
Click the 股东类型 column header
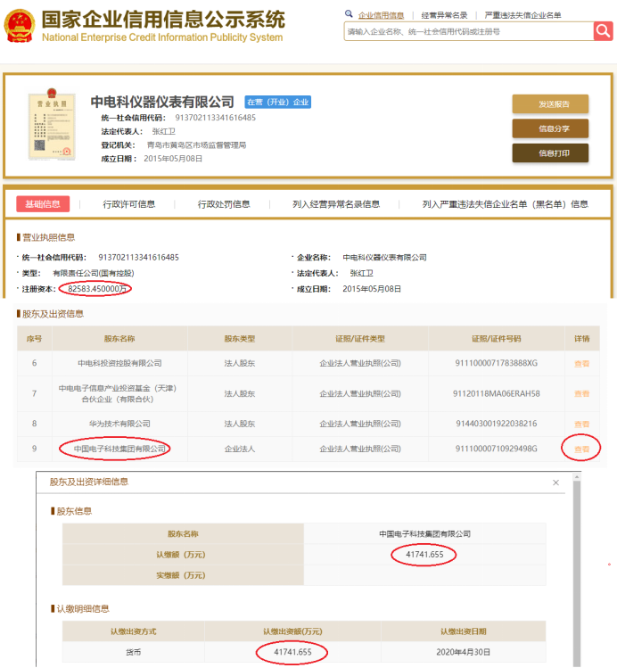pos(240,339)
